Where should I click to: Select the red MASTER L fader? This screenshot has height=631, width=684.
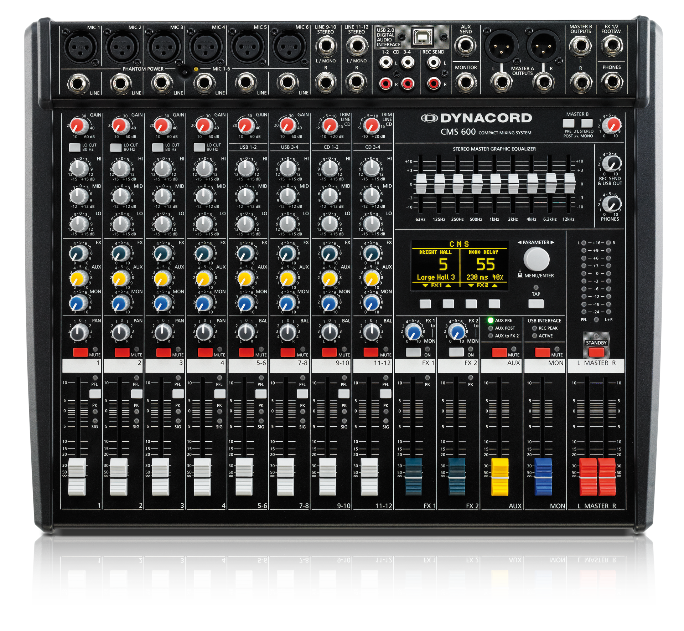(588, 477)
